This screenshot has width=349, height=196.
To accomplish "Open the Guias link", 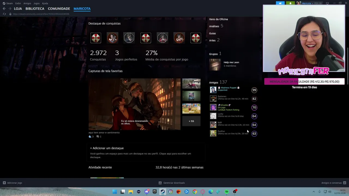I will [212, 33].
